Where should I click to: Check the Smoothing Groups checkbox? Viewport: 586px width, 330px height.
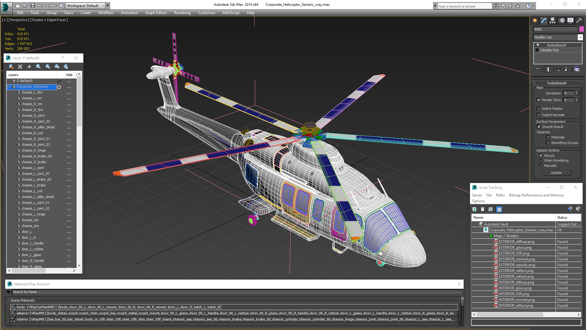(548, 143)
